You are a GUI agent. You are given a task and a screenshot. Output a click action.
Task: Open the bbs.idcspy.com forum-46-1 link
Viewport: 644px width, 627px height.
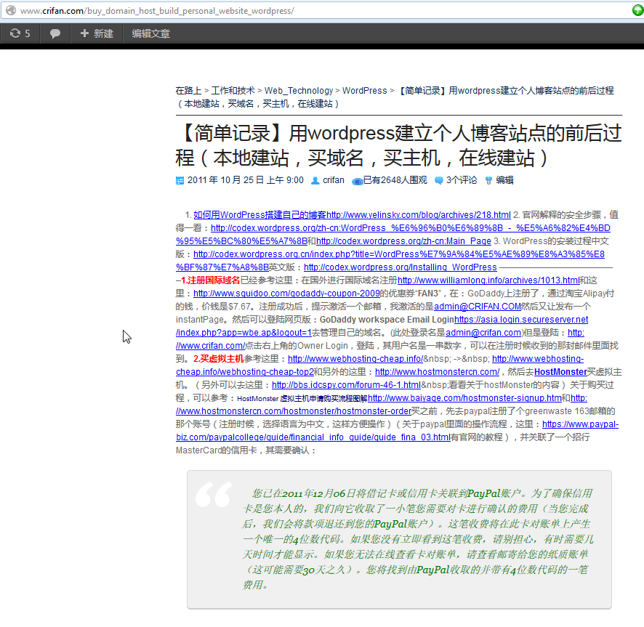[x=346, y=385]
